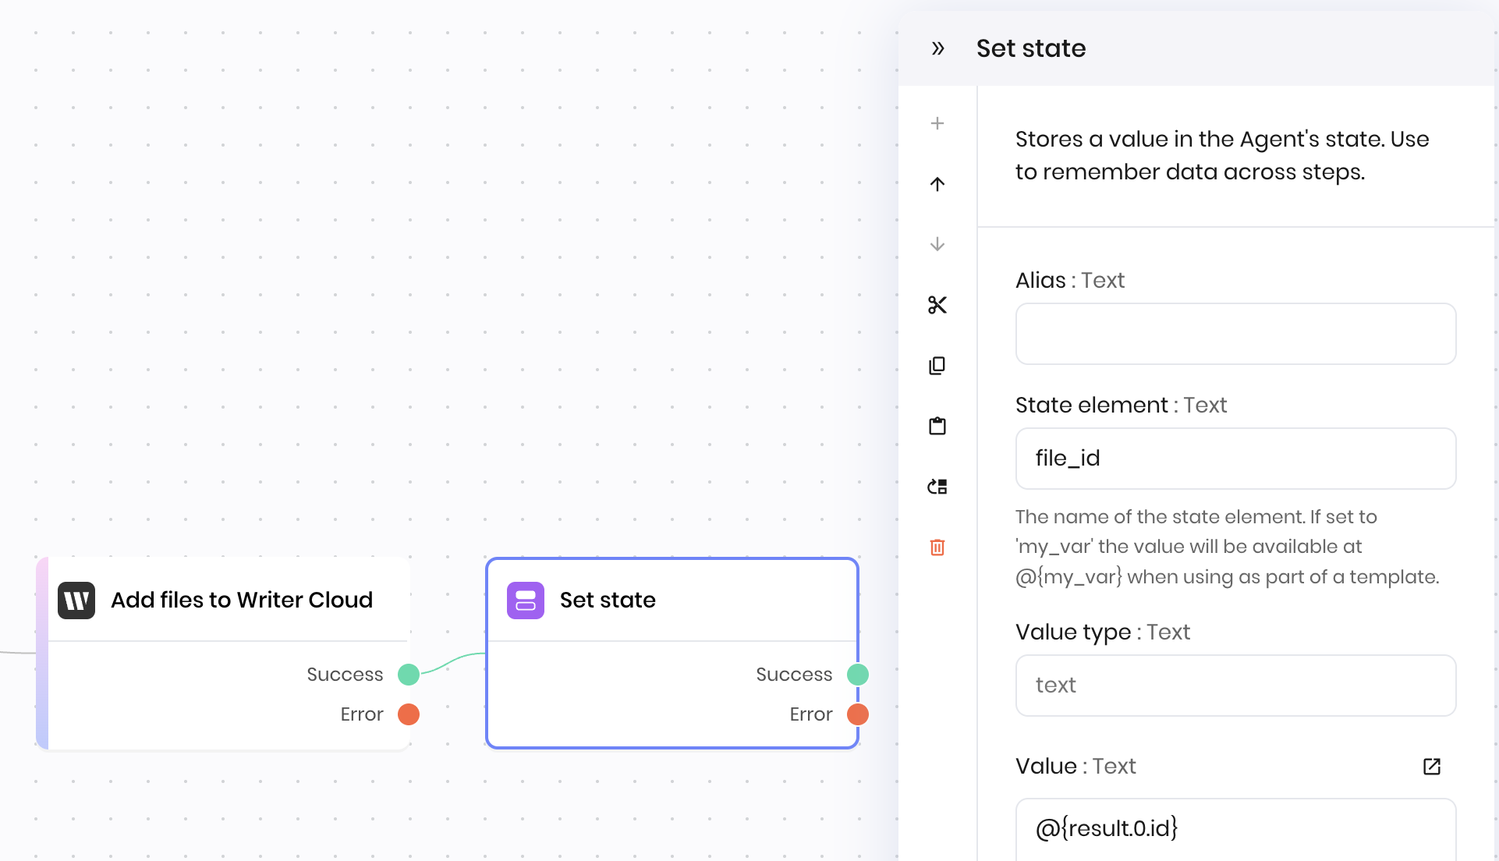Move the block down with arrow icon
This screenshot has width=1499, height=861.
(x=937, y=244)
